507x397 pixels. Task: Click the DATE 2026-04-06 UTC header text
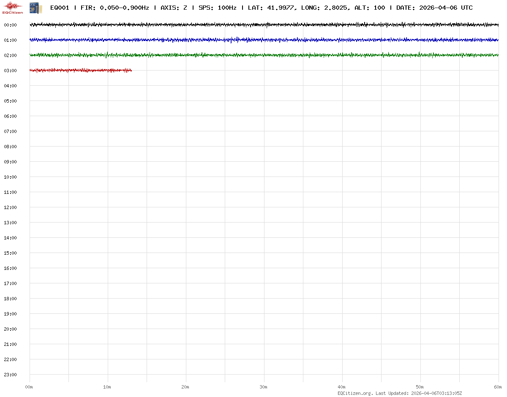[x=434, y=8]
